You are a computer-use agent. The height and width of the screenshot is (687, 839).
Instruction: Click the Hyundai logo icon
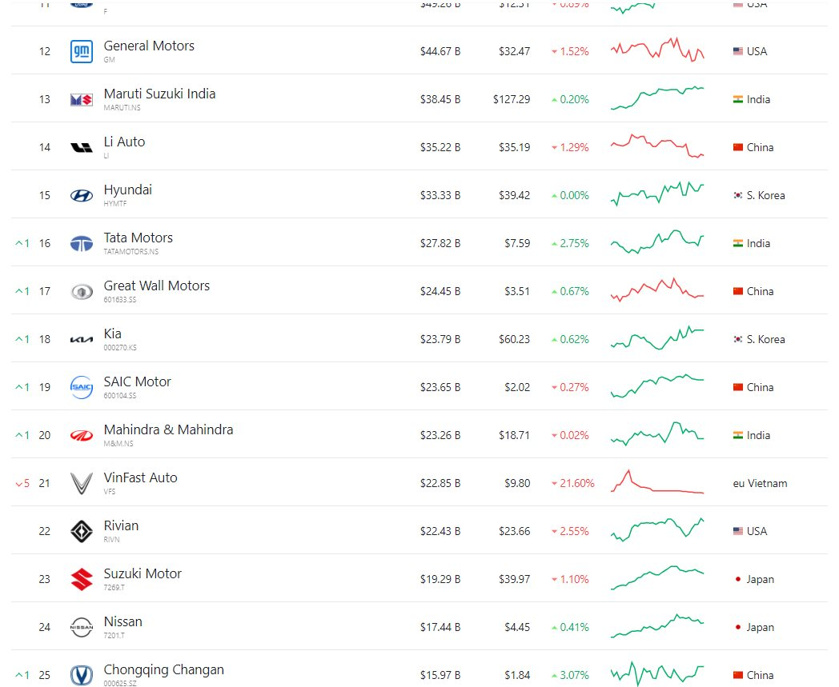82,195
